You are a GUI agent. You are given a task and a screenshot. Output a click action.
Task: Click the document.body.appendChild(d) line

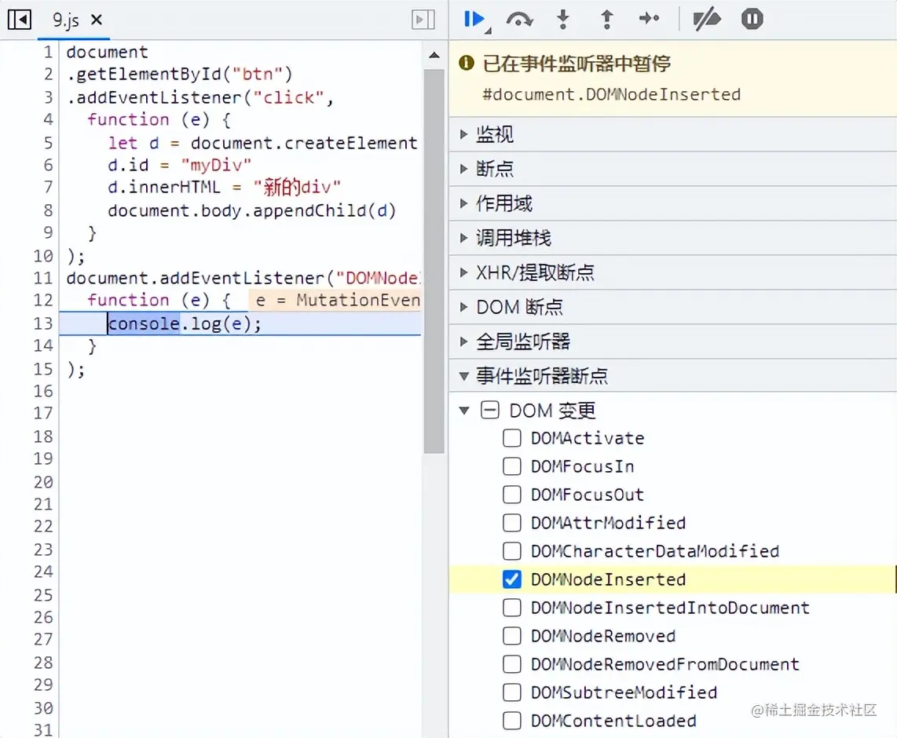[251, 210]
